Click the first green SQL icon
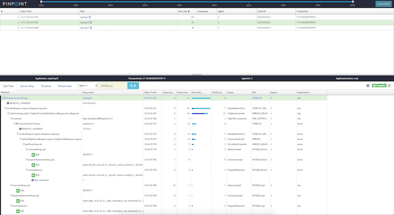The width and height of the screenshot is (394, 215). [x=31, y=154]
